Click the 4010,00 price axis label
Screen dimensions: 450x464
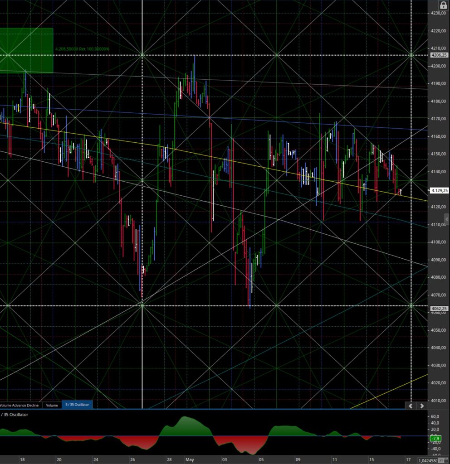438,401
